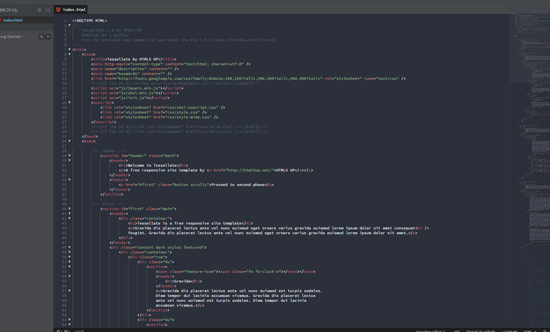Click the cursor position indicator in status bar
The width and height of the screenshot is (550, 332).
[63, 331]
